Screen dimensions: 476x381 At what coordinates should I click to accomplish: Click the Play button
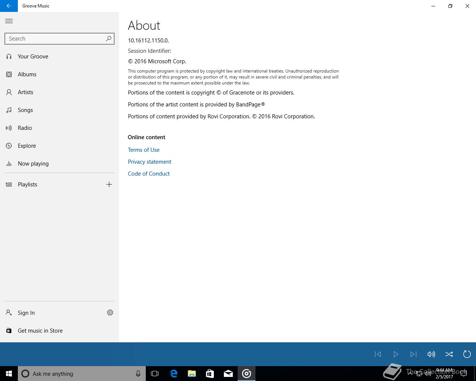click(x=396, y=354)
